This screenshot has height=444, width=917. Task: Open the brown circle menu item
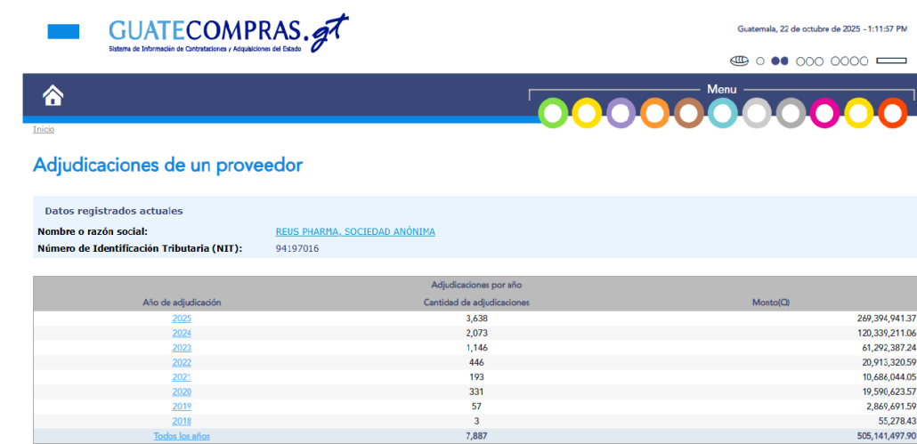pos(688,113)
